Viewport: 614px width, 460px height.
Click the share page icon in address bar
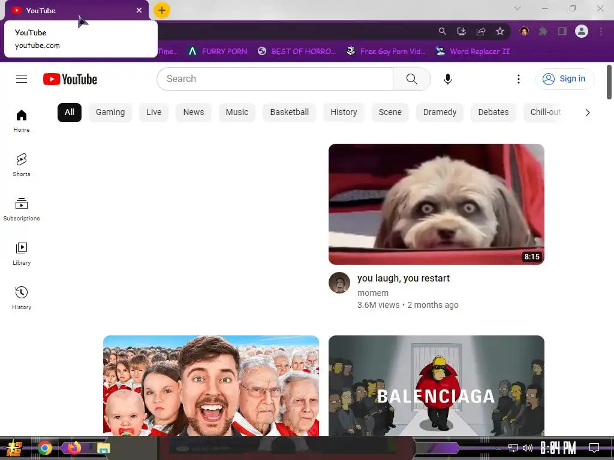tap(481, 31)
